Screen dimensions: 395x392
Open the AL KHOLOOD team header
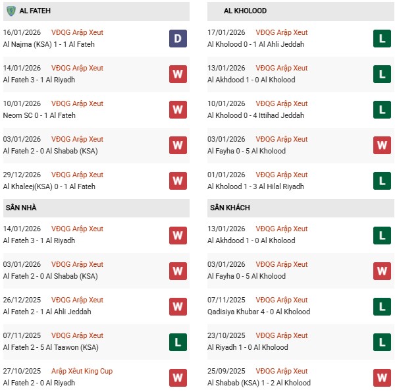tap(245, 11)
